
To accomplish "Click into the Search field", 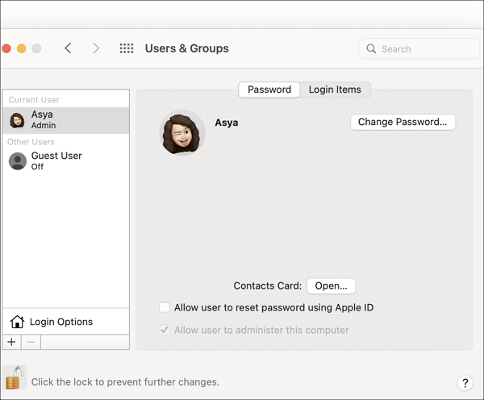I will (x=419, y=49).
